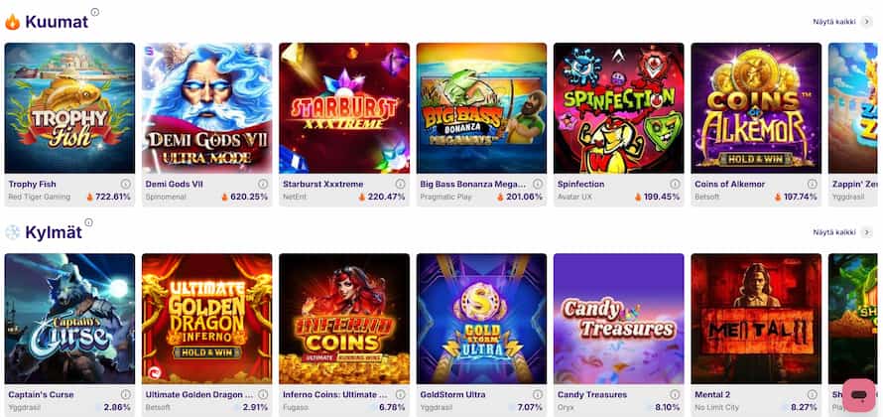Image resolution: width=883 pixels, height=417 pixels.
Task: Launch GoldStorm Ultra game thumbnail
Action: pyautogui.click(x=481, y=319)
